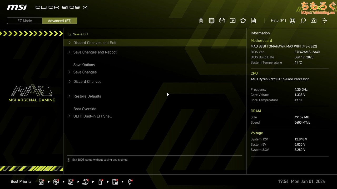The height and width of the screenshot is (189, 337).
Task: Select UEFI: Built-in EFI Shell boot override
Action: [x=92, y=116]
